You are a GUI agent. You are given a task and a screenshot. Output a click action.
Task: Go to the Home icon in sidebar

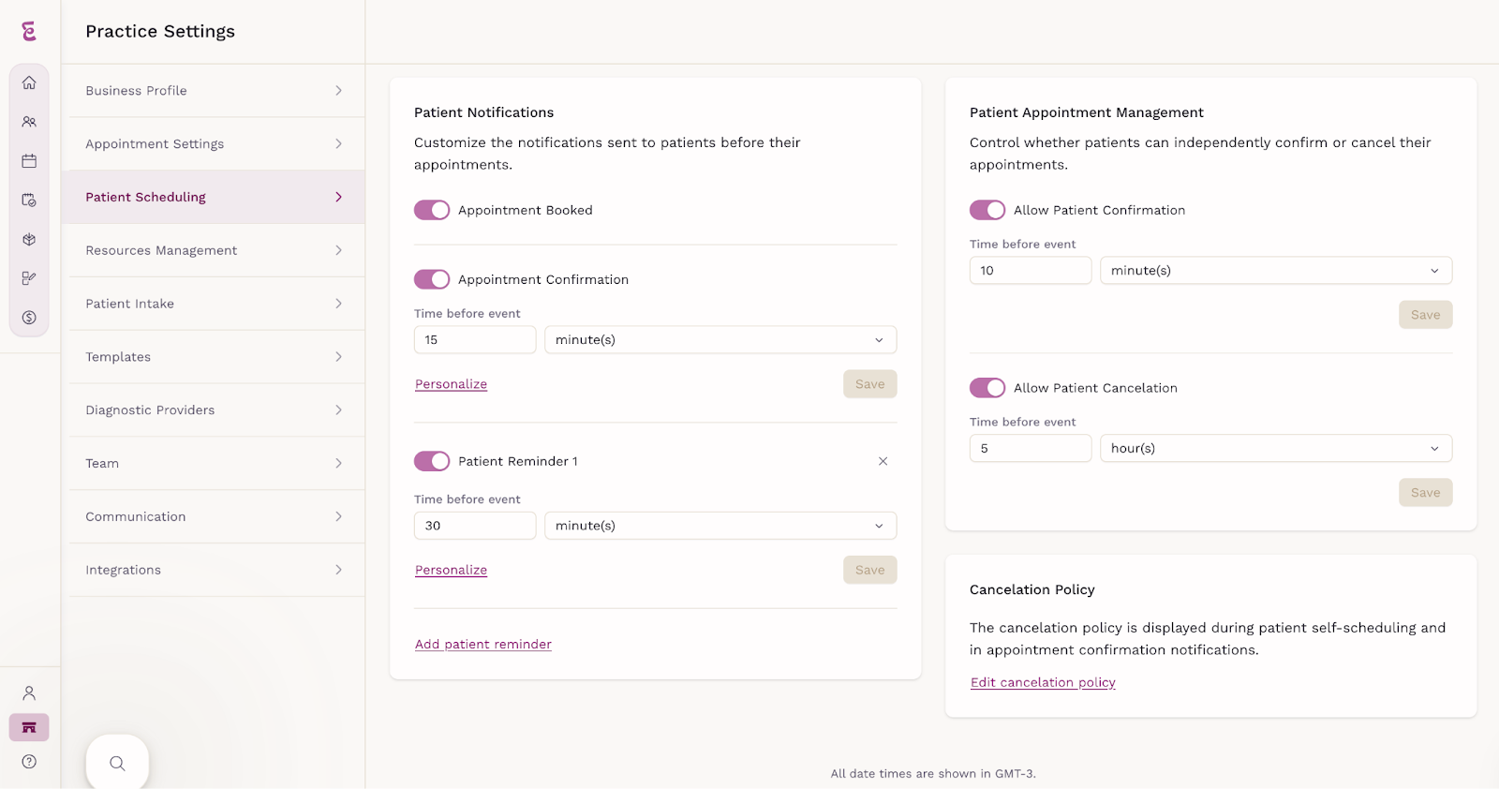click(x=29, y=82)
